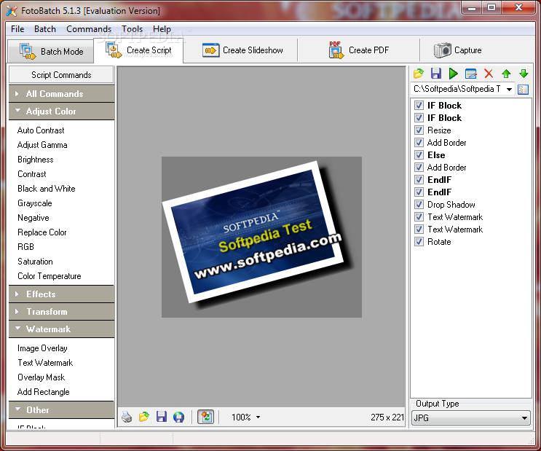Move command up with green arrow

[506, 73]
